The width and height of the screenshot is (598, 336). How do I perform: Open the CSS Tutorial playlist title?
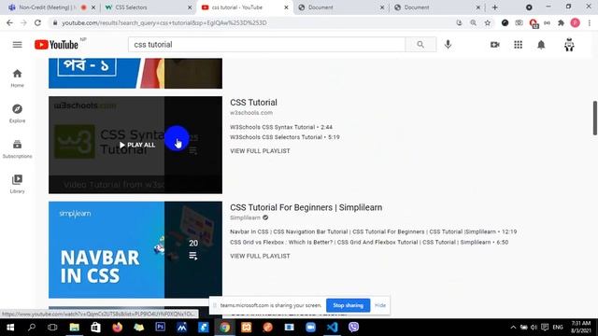[x=253, y=103]
